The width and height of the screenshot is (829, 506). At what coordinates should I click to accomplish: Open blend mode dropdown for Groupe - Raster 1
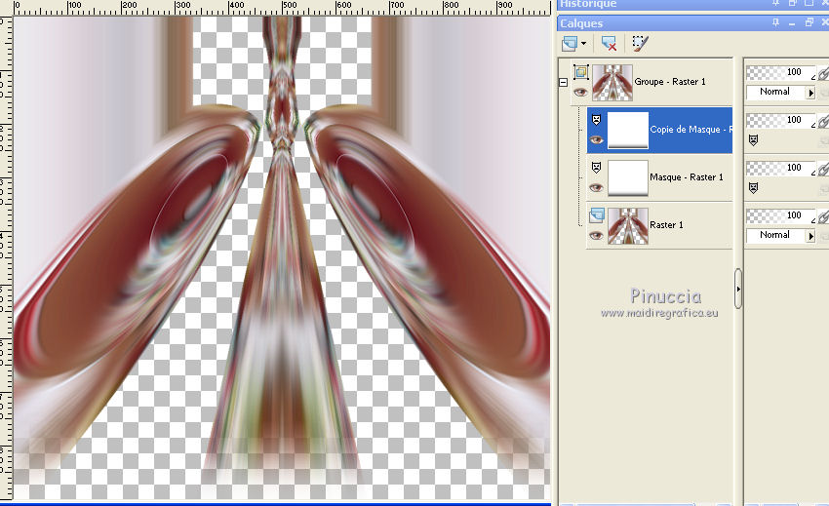[810, 93]
